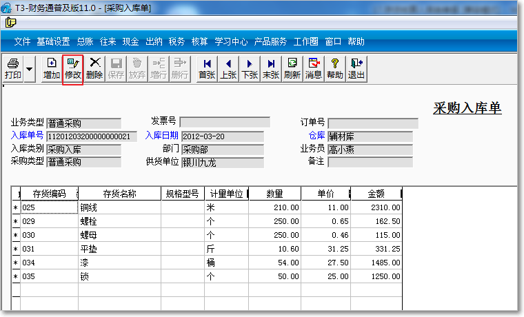This screenshot has height=317, width=524.
Task: Go to next record with 下张
Action: coord(250,68)
